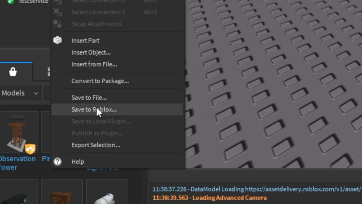362x204 pixels.
Task: Click the TestService green check icon
Action: 11,2
